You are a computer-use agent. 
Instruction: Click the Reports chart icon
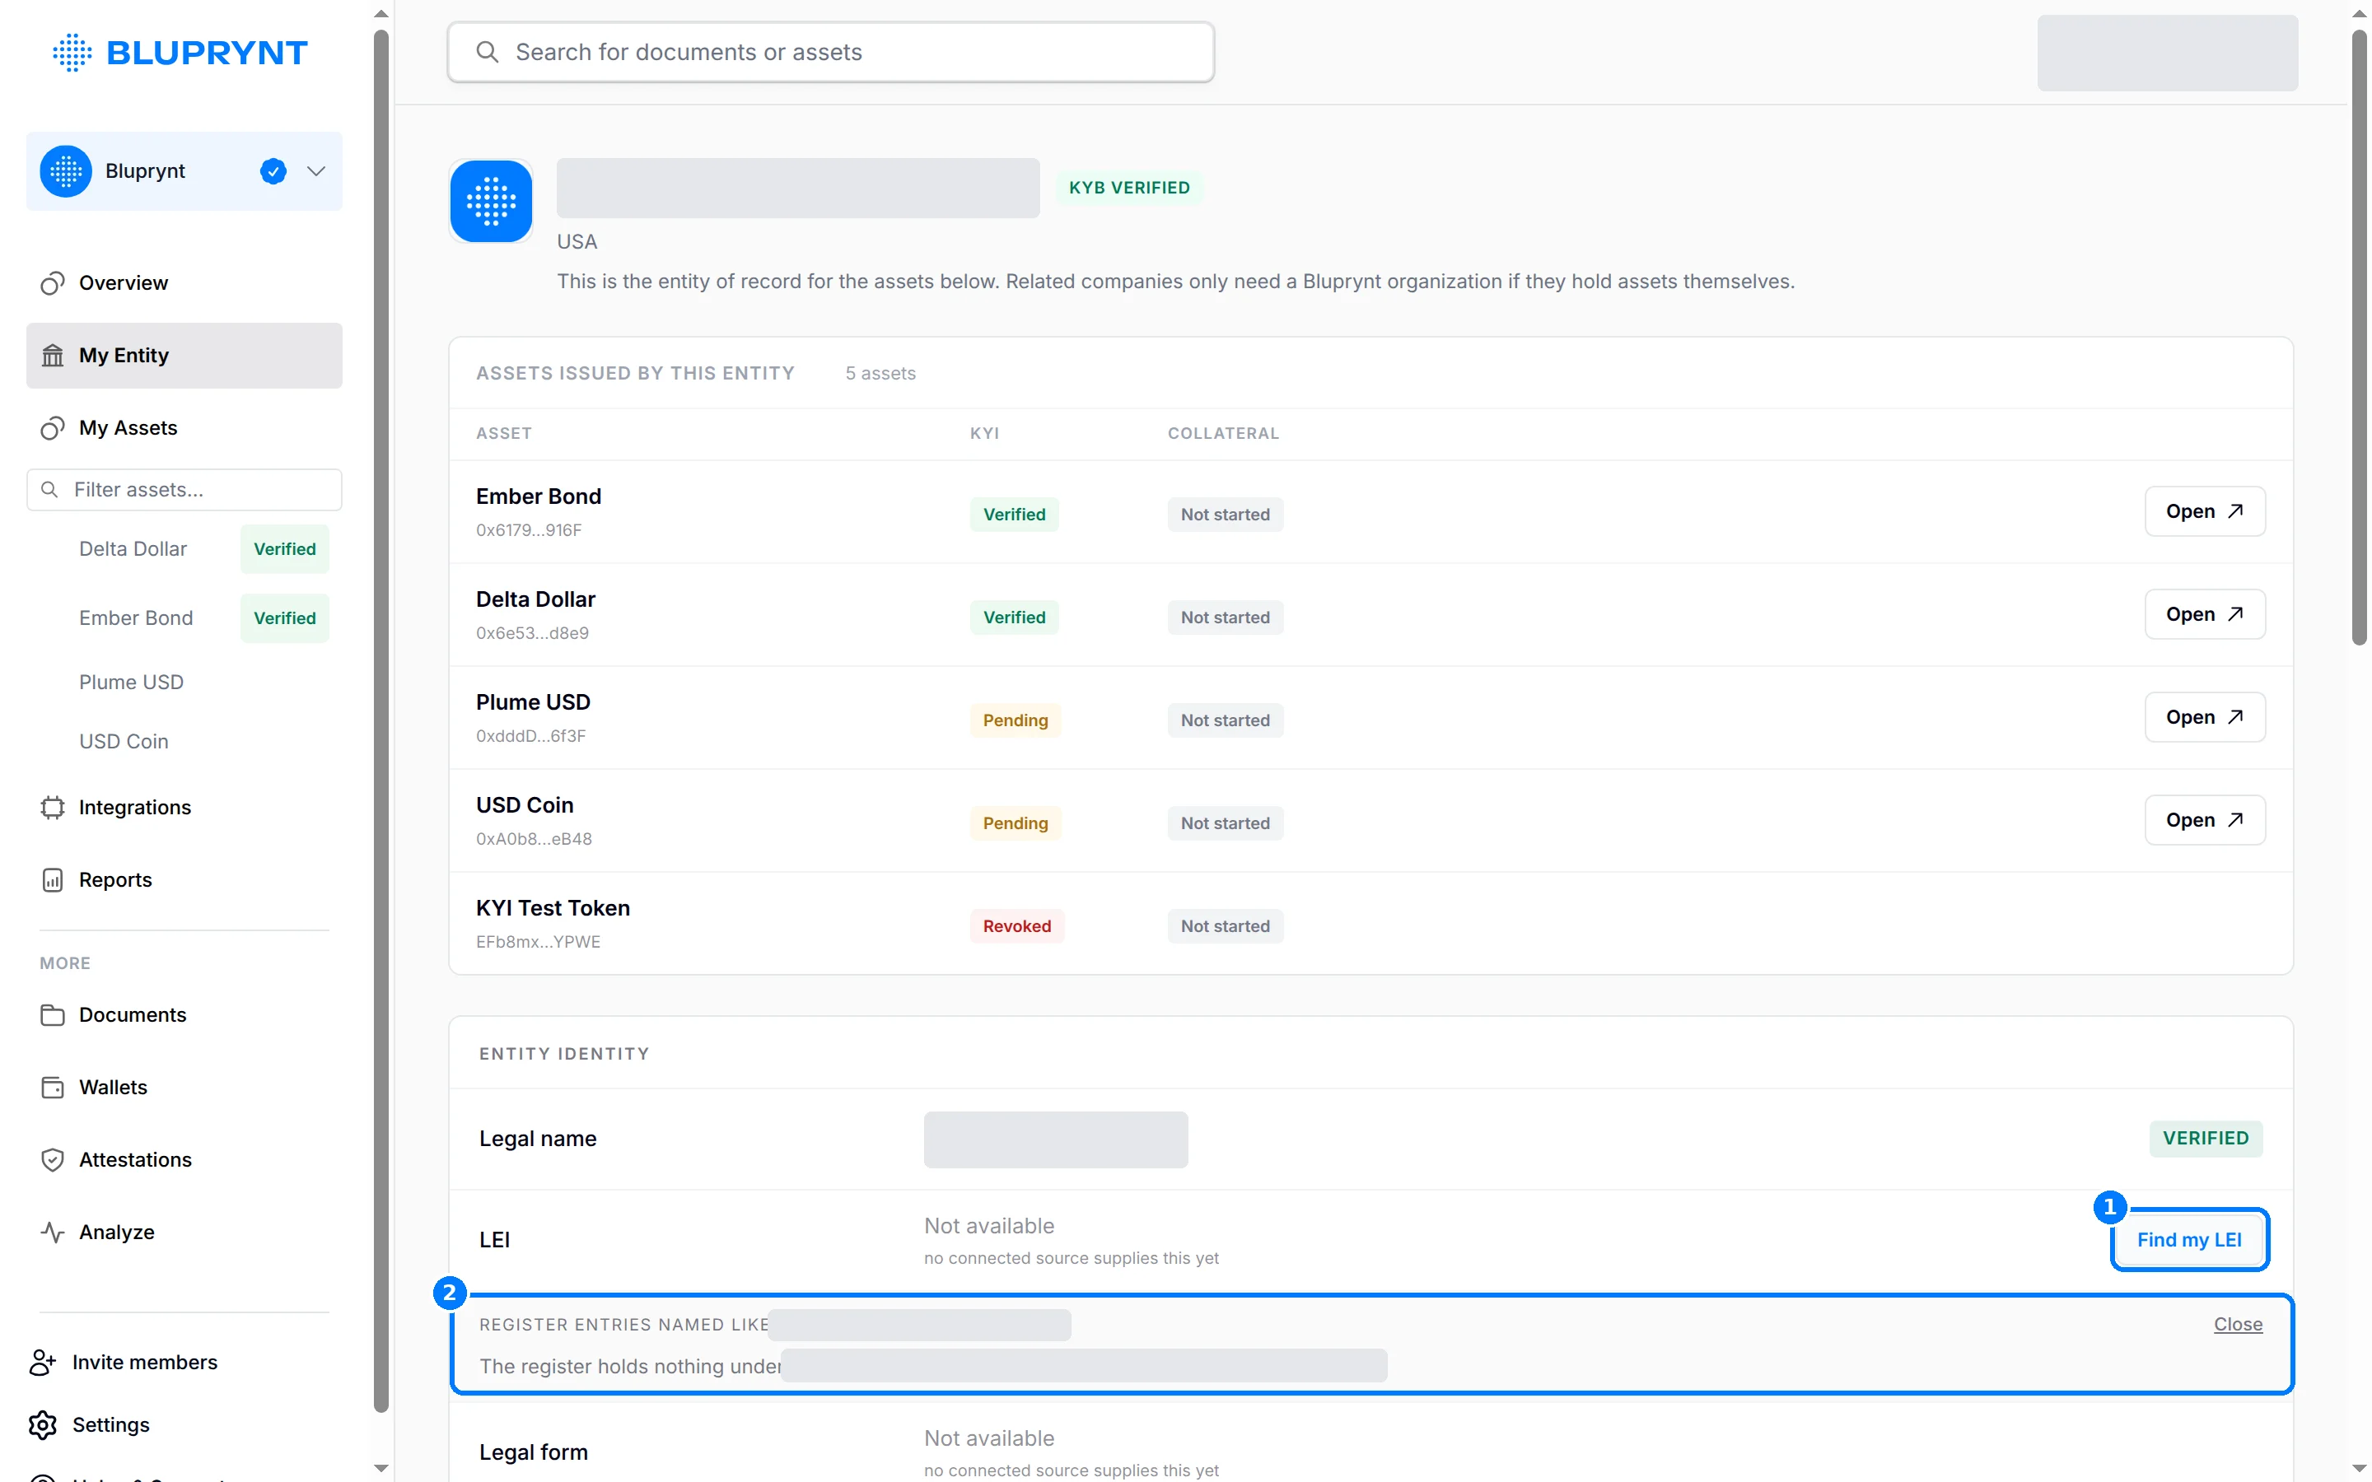[x=52, y=880]
